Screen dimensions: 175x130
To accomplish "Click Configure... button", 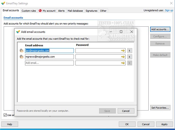I will pyautogui.click(x=160, y=37).
